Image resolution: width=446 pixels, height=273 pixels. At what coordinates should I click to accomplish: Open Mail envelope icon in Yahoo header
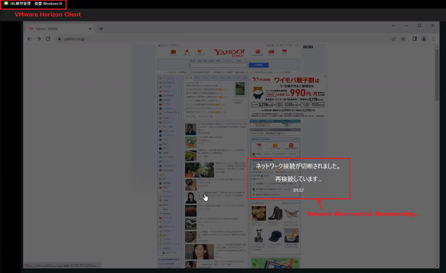[x=284, y=52]
